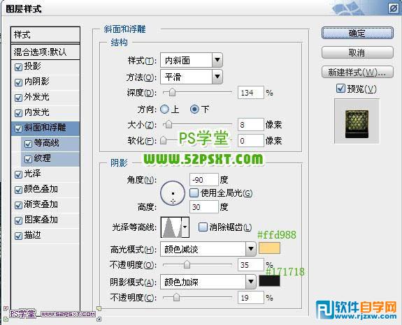402x325 pixels.
Task: Open the highlight color swatch #ffd988
Action: coord(269,248)
